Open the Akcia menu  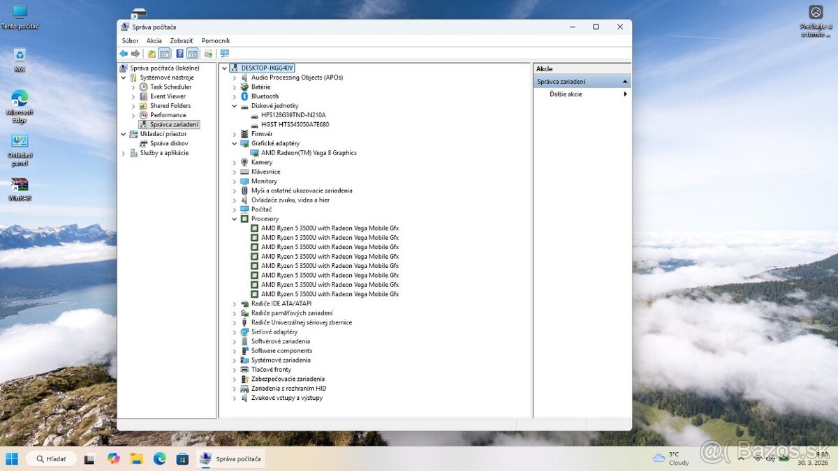pos(154,40)
